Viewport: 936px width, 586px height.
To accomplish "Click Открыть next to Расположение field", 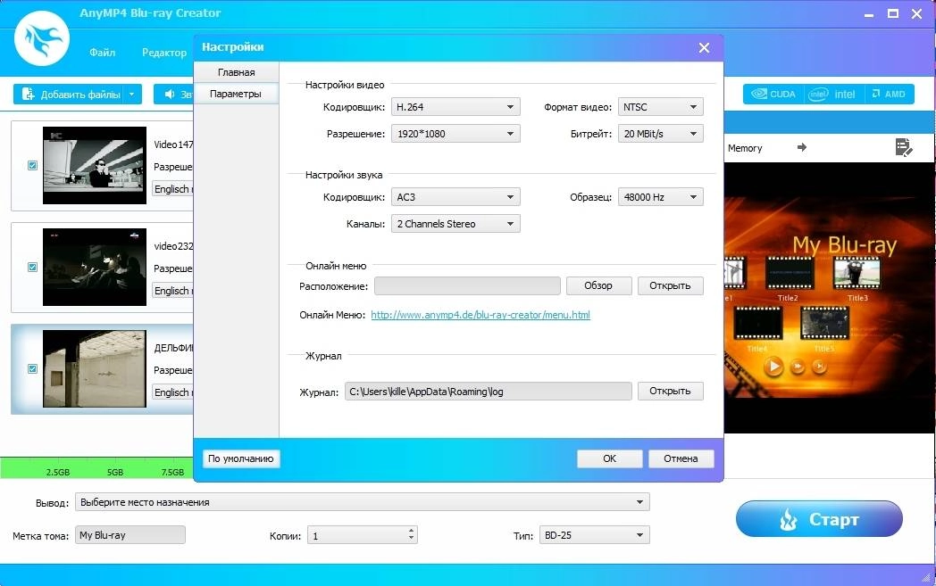I will [x=671, y=285].
